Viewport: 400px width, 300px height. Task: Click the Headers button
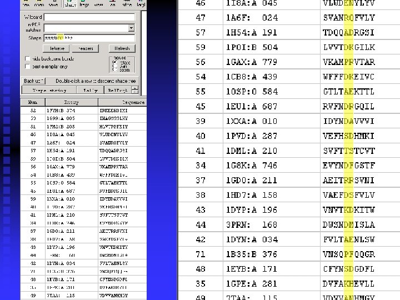[x=86, y=48]
